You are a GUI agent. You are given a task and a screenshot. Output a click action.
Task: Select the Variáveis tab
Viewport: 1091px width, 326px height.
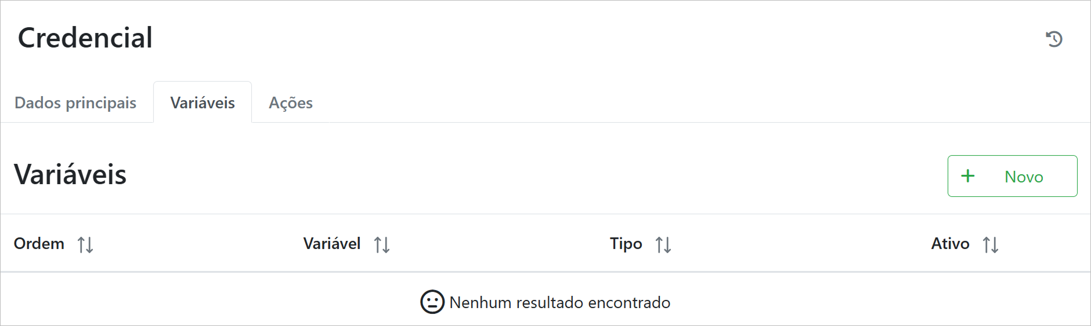pos(203,103)
